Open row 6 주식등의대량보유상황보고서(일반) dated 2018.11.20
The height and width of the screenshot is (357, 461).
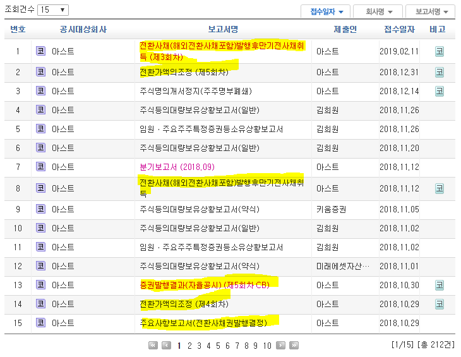pos(200,148)
